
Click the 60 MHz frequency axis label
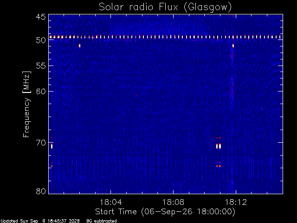point(41,92)
